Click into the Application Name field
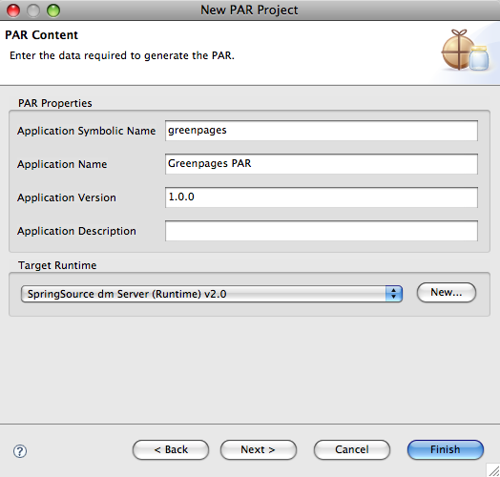The image size is (500, 477). [x=322, y=164]
